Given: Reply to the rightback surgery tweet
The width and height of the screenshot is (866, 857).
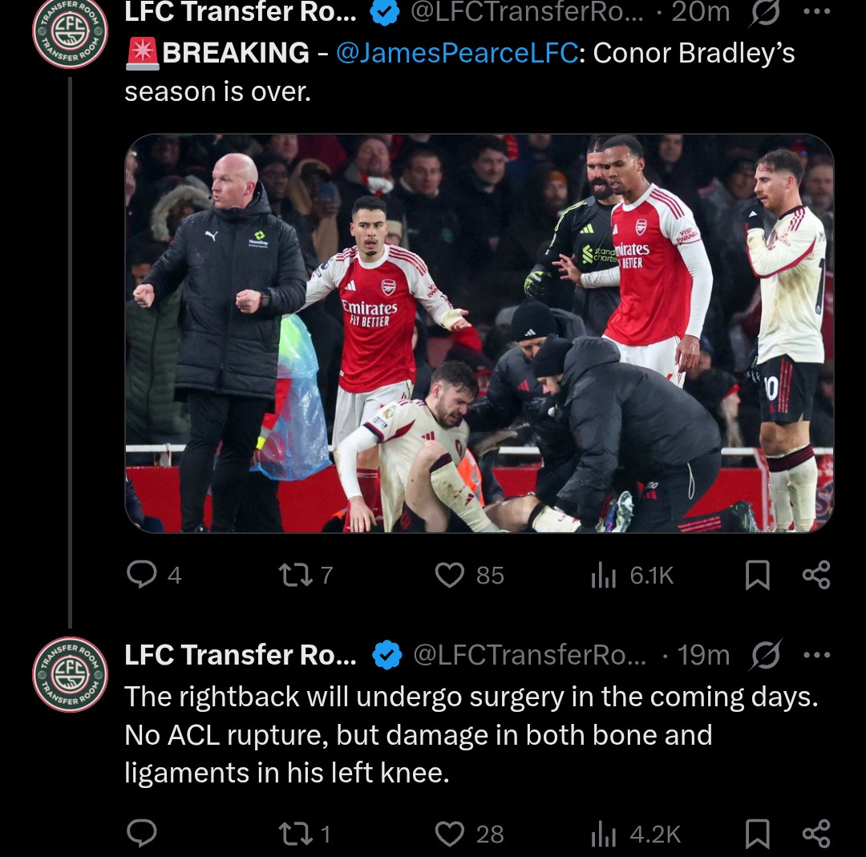Looking at the screenshot, I should click(143, 834).
